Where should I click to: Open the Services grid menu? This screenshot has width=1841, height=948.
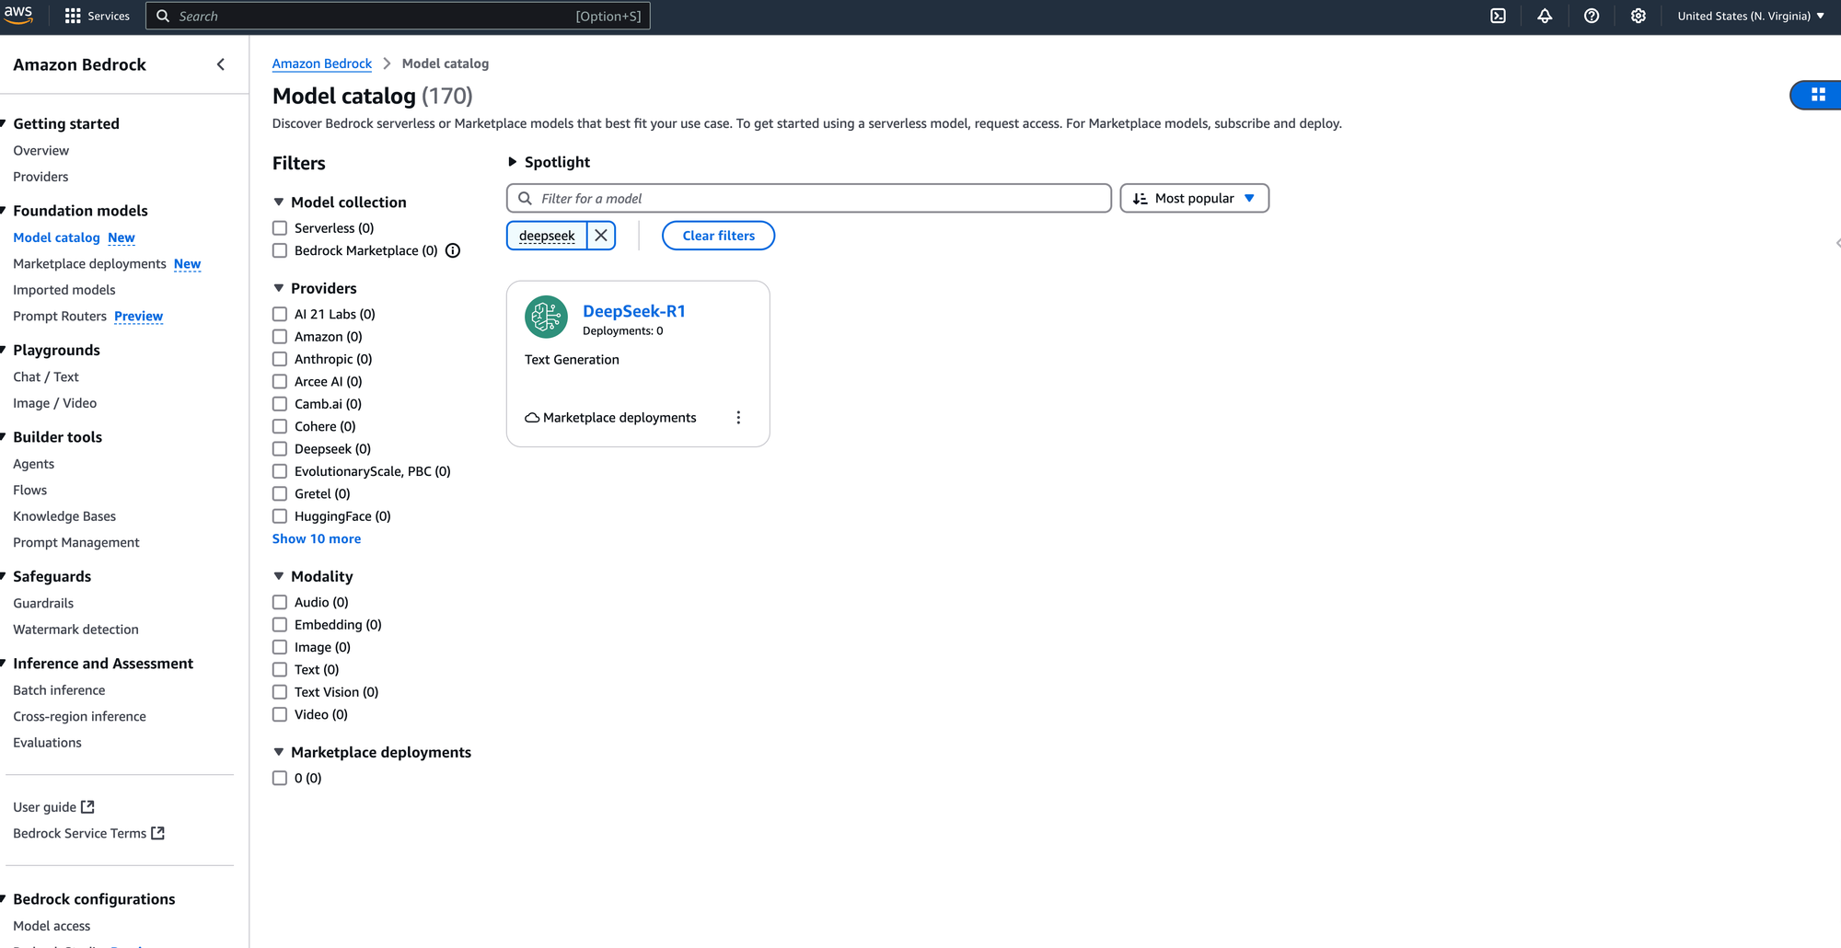pos(97,16)
